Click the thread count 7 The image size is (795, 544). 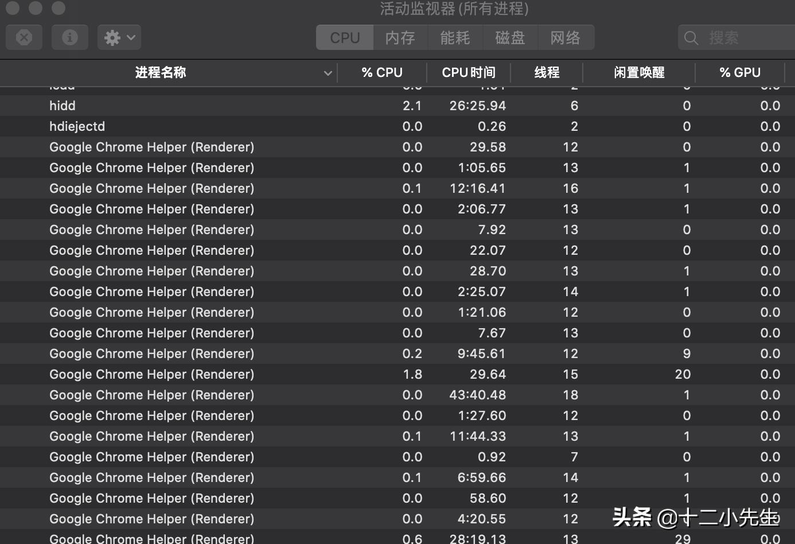coord(574,457)
